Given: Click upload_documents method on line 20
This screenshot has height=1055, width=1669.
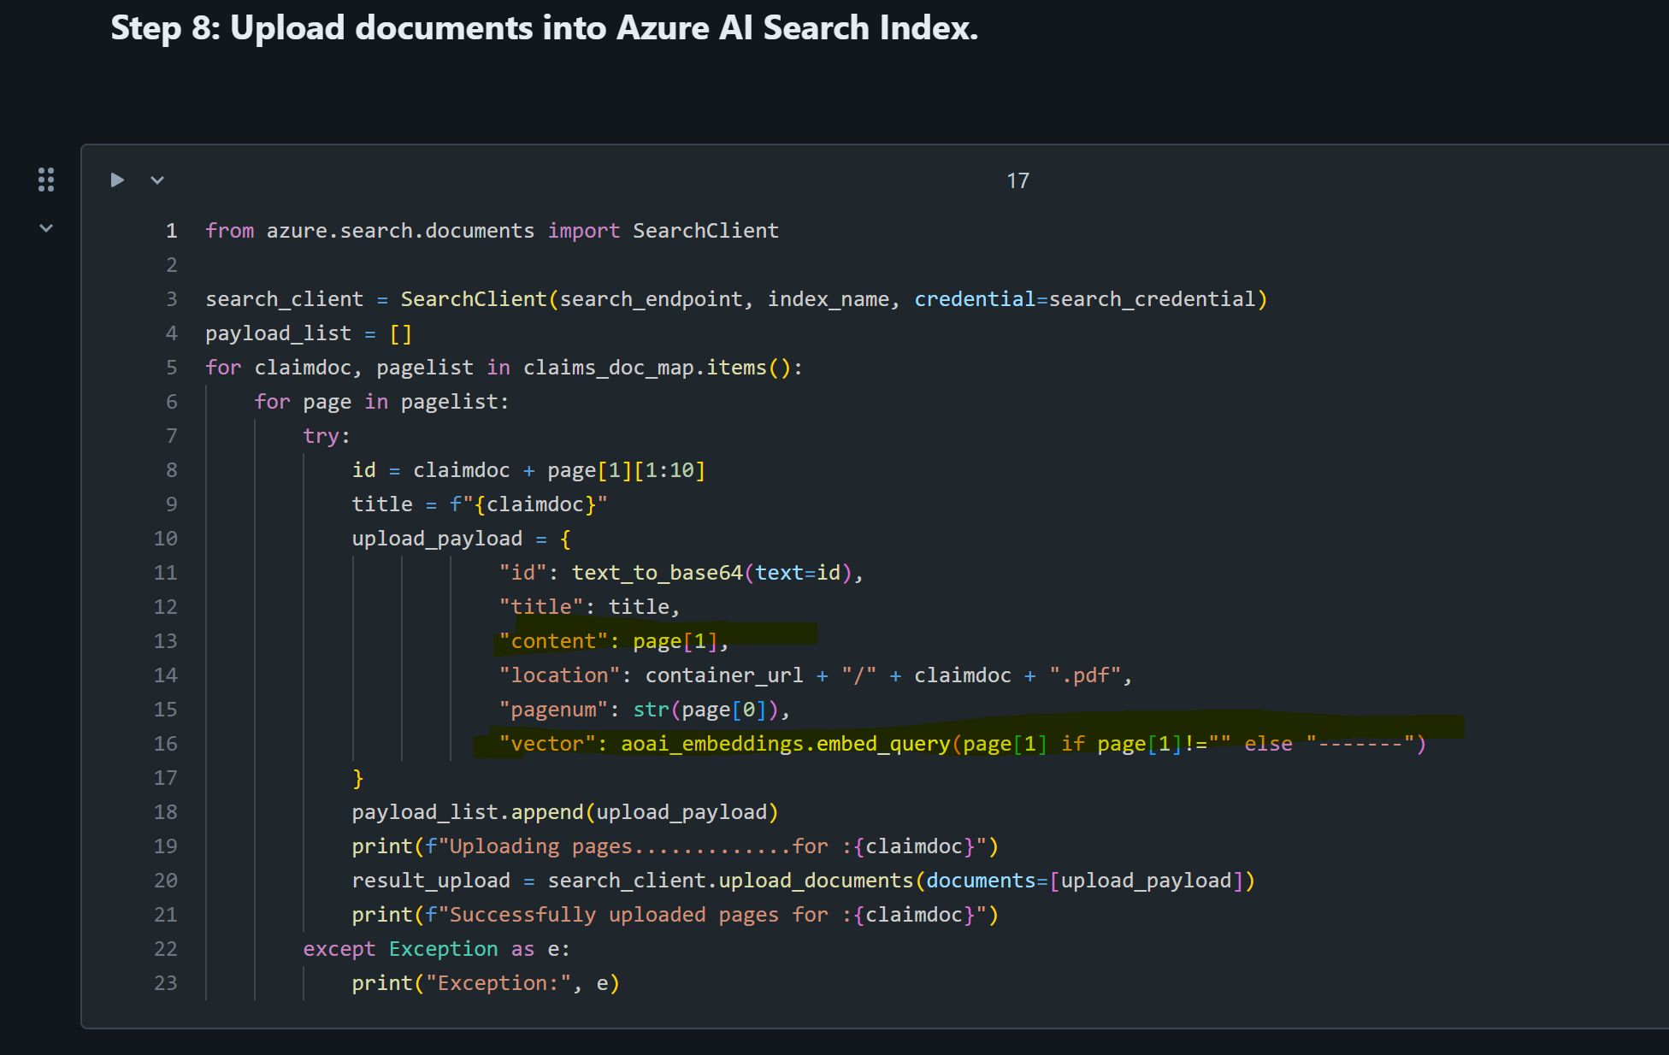Looking at the screenshot, I should tap(816, 881).
